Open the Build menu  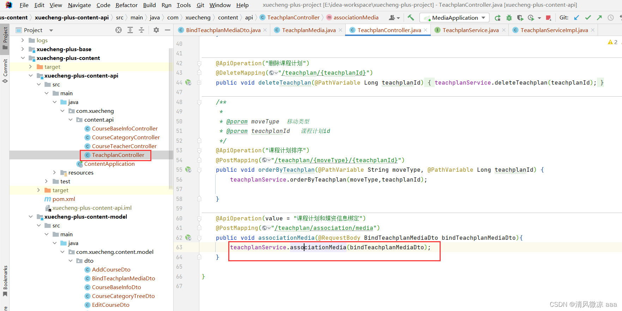149,5
